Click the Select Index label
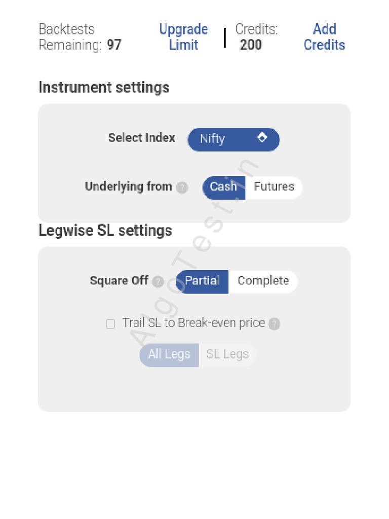The height and width of the screenshot is (519, 389). [x=141, y=138]
